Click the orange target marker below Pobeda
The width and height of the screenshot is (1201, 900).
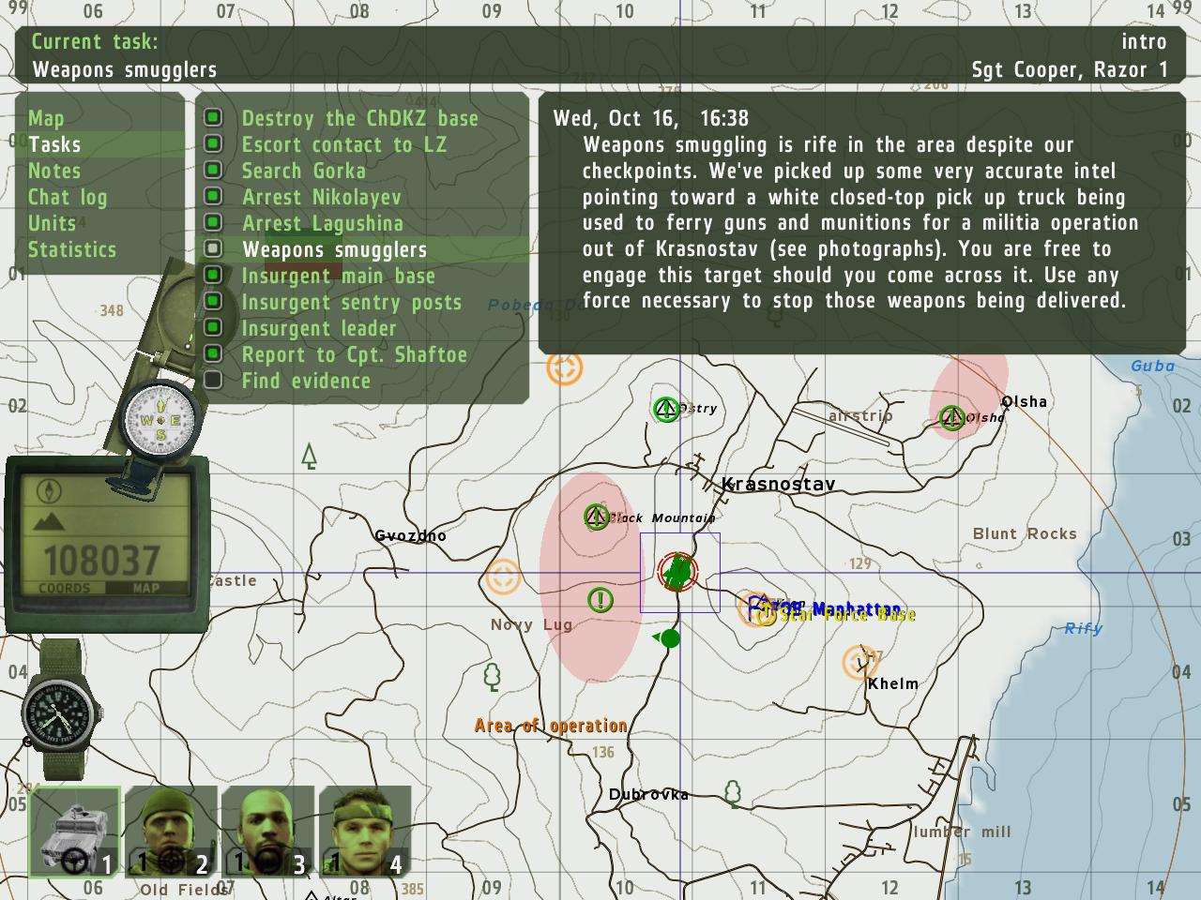[x=565, y=368]
